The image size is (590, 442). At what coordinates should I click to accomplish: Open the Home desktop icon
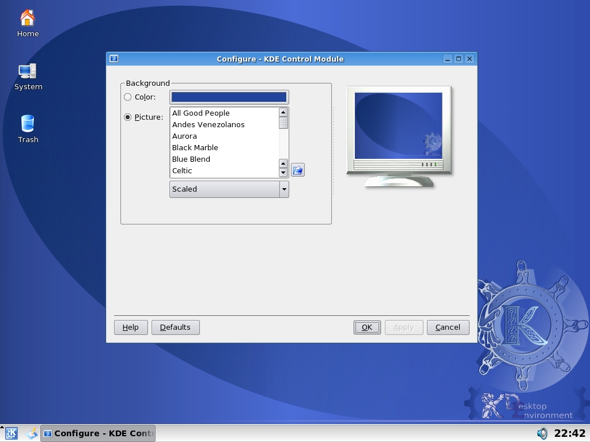[28, 23]
